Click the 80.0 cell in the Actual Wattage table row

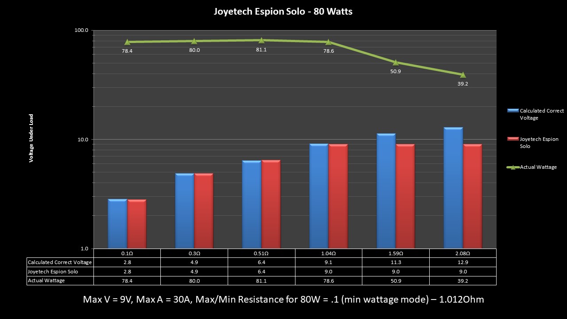point(194,280)
